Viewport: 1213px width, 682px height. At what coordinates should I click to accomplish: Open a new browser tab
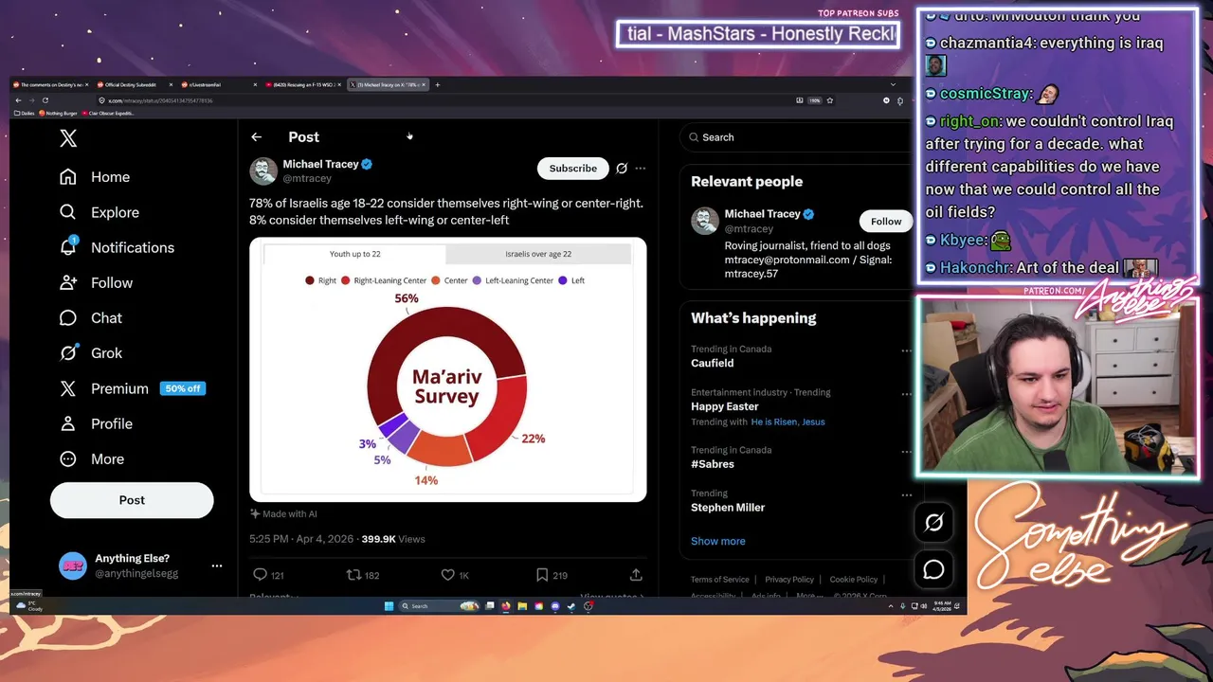click(437, 84)
